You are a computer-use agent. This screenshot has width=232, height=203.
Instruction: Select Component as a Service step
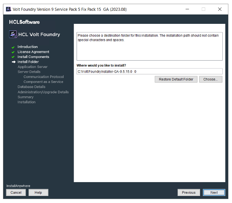click(x=43, y=82)
